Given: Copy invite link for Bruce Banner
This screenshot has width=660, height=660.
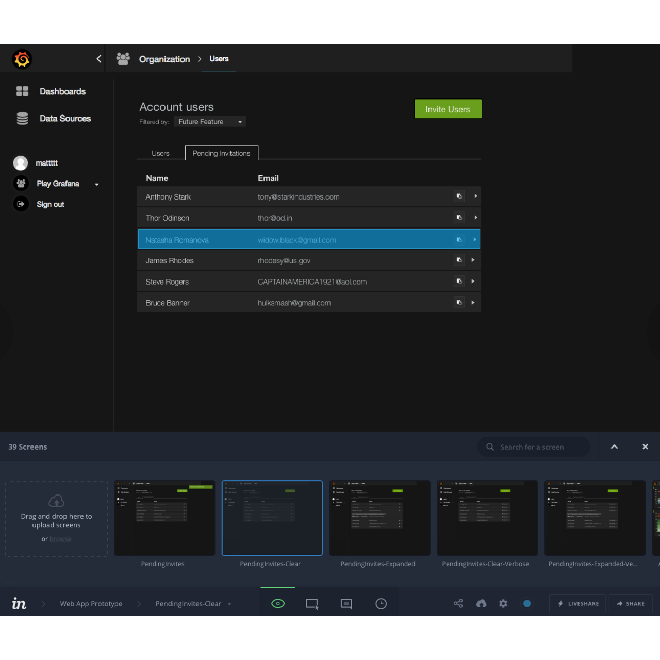Looking at the screenshot, I should pyautogui.click(x=459, y=302).
